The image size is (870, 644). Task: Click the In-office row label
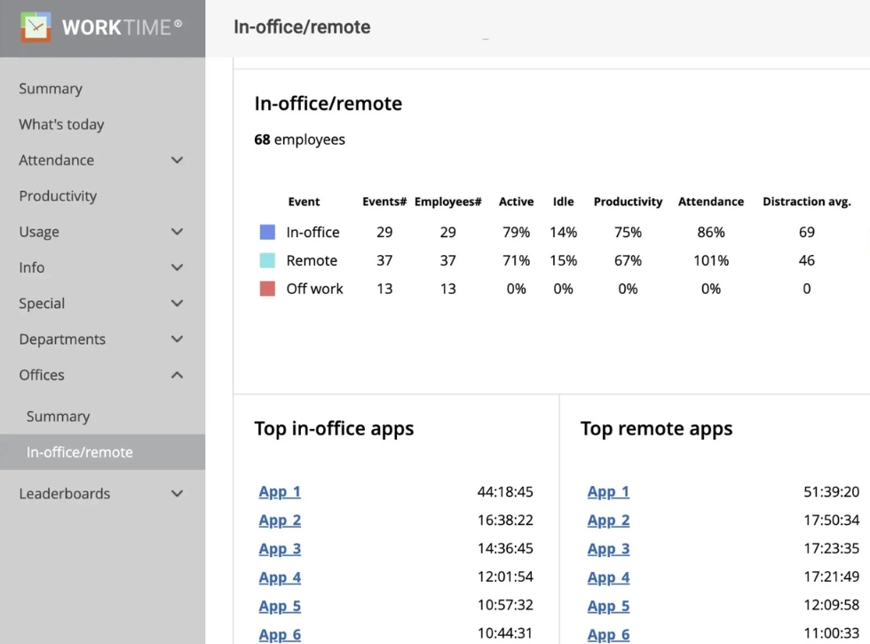click(x=312, y=232)
